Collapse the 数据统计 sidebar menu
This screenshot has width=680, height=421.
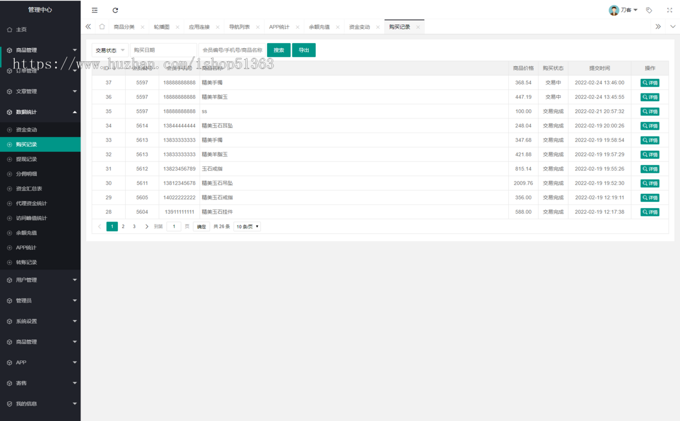point(40,112)
